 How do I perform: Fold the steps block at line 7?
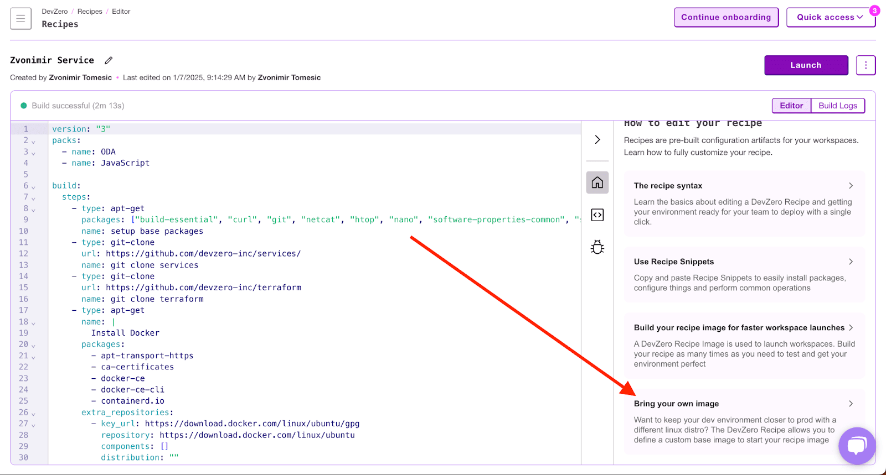(x=33, y=198)
